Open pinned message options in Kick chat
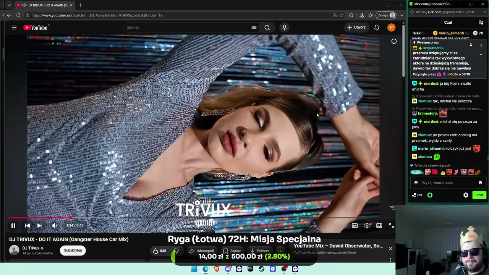489x275 pixels. [x=481, y=45]
